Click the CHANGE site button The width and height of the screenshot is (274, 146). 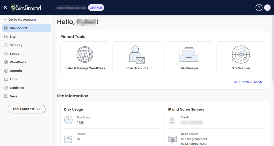96,8
